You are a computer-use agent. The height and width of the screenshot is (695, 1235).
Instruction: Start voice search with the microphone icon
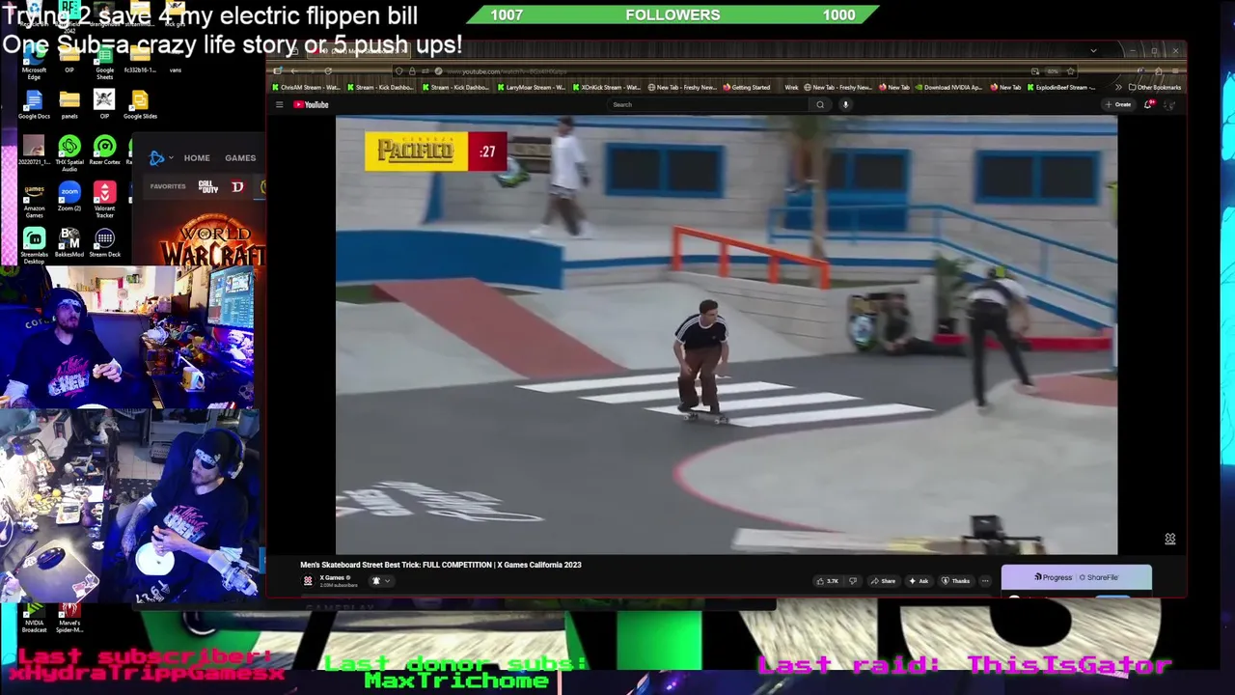coord(845,104)
